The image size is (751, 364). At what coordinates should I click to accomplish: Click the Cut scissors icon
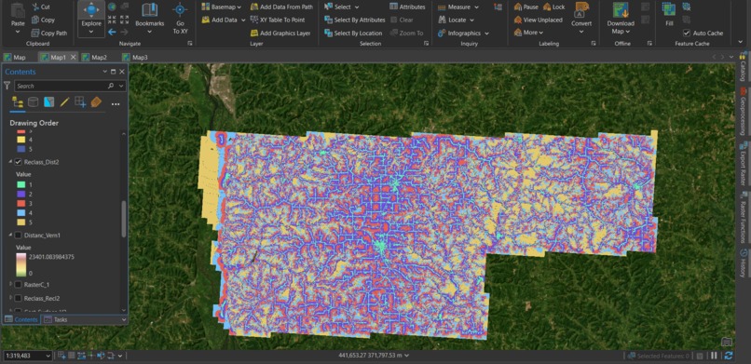(x=36, y=7)
